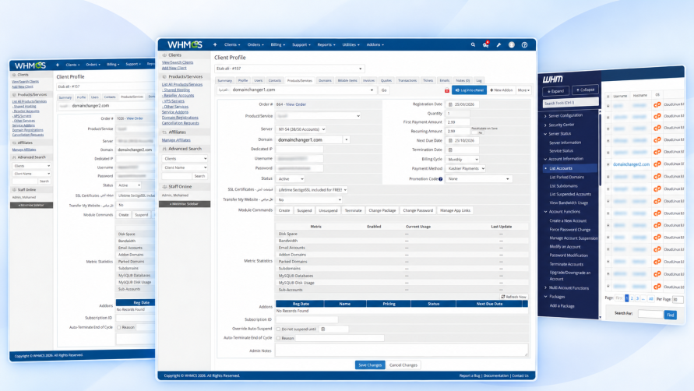Open the Do not suspend until calendar icon
The width and height of the screenshot is (694, 391).
point(323,329)
